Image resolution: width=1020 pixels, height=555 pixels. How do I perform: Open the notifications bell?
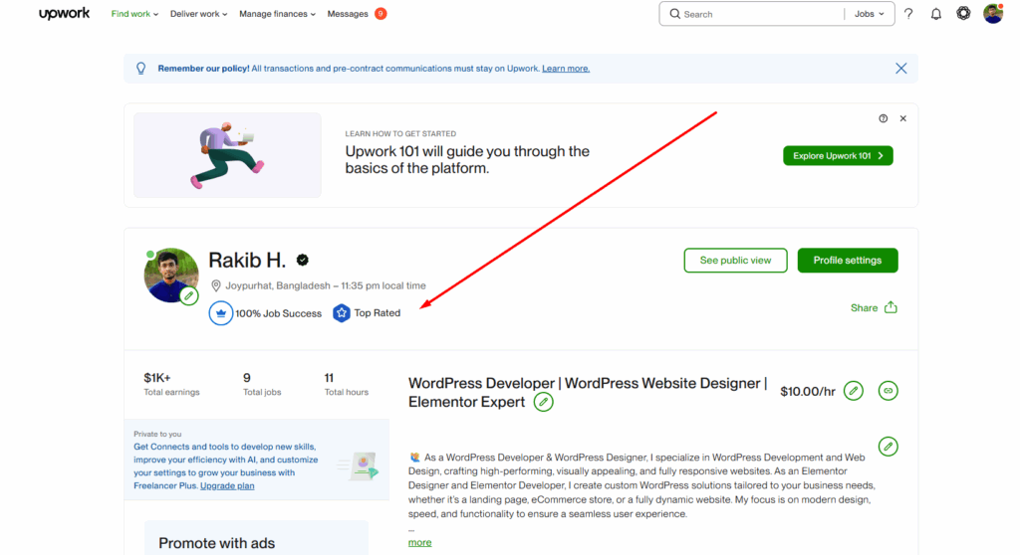(x=935, y=14)
